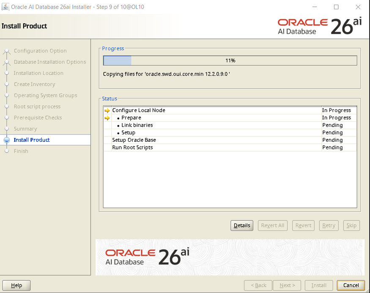
Task: Click the yellow arrow beside Configure Local Node
Action: [x=107, y=111]
